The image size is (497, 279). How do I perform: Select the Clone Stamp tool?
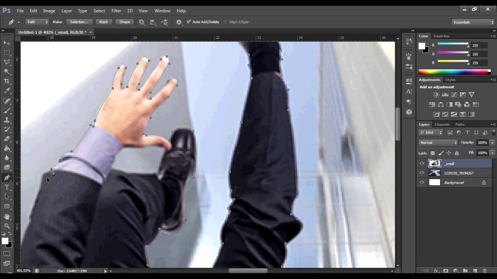pos(7,120)
